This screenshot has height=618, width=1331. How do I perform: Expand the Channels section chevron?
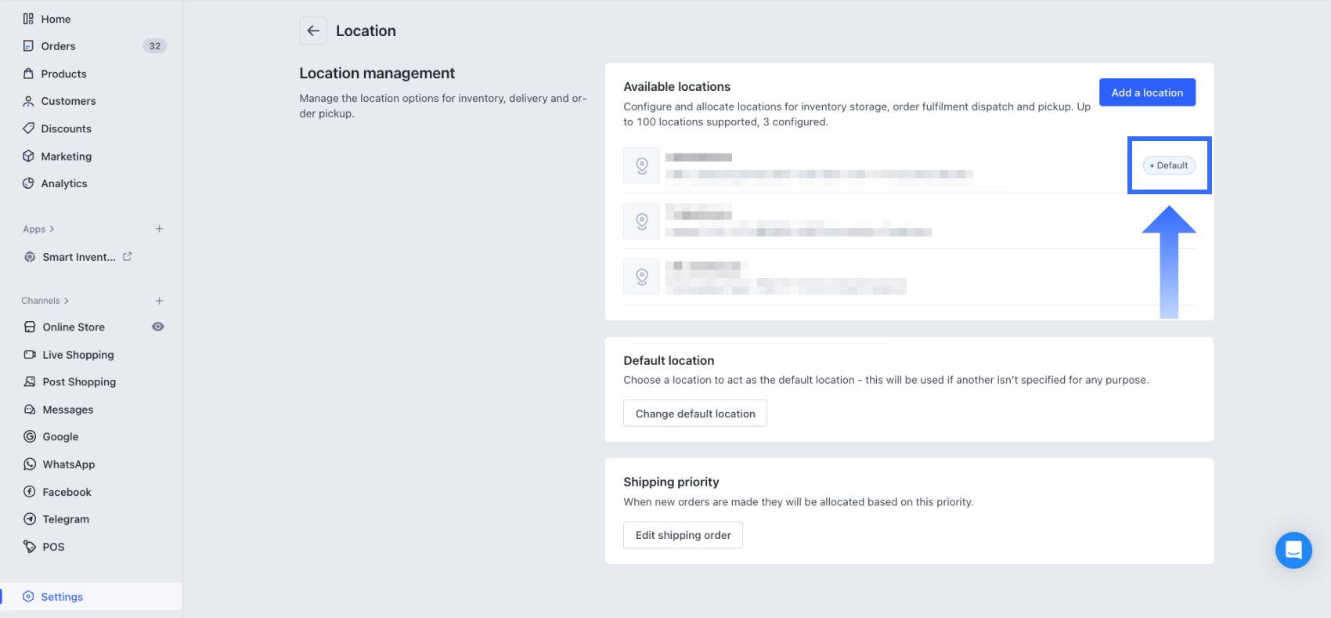coord(67,301)
